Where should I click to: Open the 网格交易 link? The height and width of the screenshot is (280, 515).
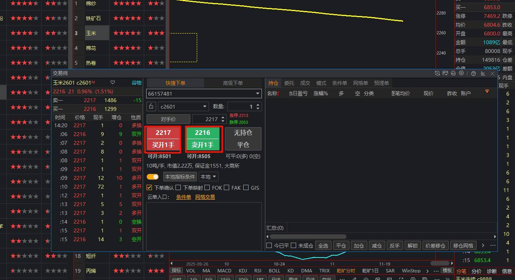(205, 197)
